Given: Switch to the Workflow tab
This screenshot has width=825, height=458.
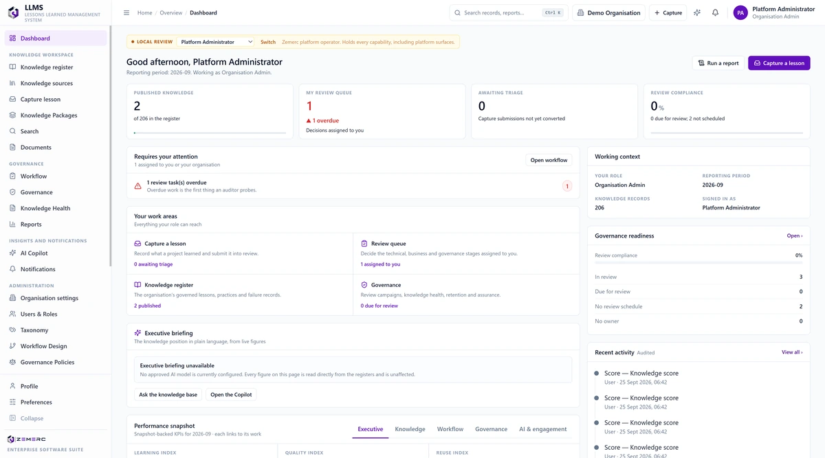Looking at the screenshot, I should [450, 429].
